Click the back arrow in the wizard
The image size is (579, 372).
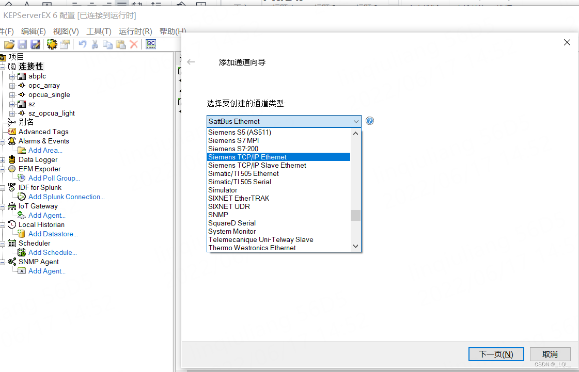tap(191, 62)
